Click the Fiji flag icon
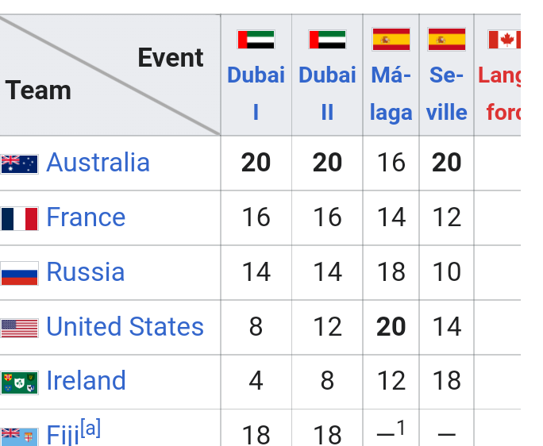 tap(19, 436)
